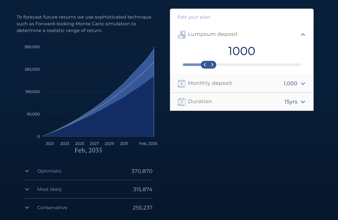This screenshot has width=338, height=220.
Task: Select the Monthly deposit label
Action: coord(210,83)
